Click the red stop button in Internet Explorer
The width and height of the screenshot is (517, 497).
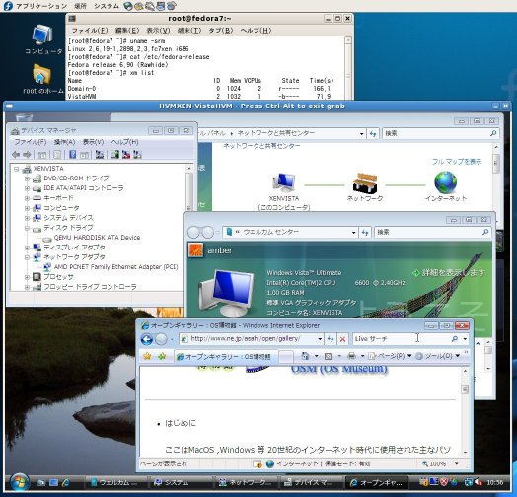click(342, 339)
